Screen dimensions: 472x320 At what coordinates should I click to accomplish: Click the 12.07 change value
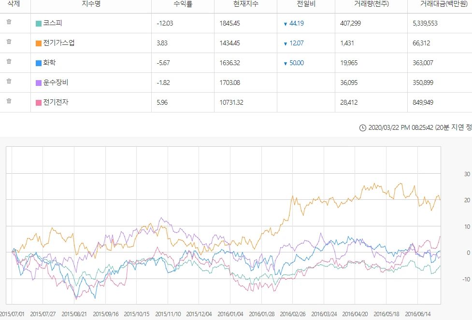(297, 43)
